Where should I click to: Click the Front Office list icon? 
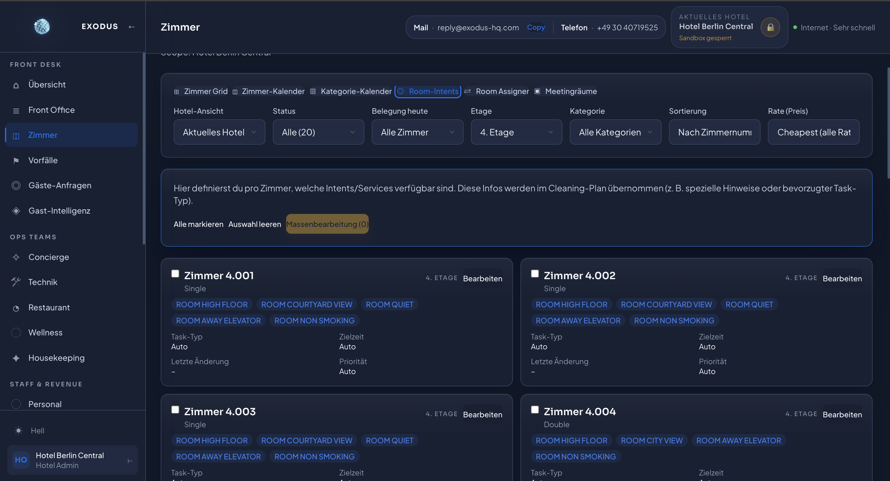[x=16, y=111]
